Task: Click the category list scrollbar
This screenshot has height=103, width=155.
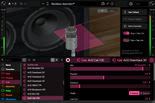Action: coord(21,75)
